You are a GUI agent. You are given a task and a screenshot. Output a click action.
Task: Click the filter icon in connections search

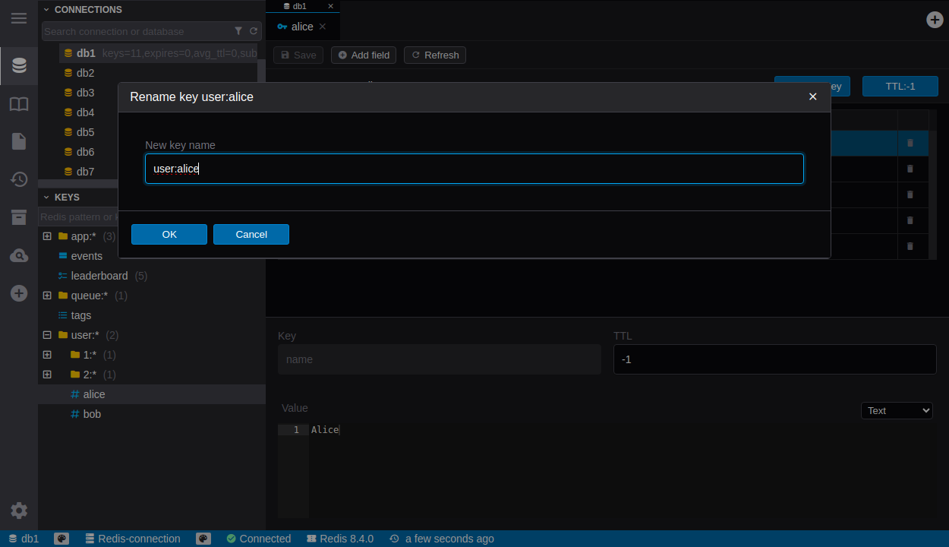coord(238,31)
